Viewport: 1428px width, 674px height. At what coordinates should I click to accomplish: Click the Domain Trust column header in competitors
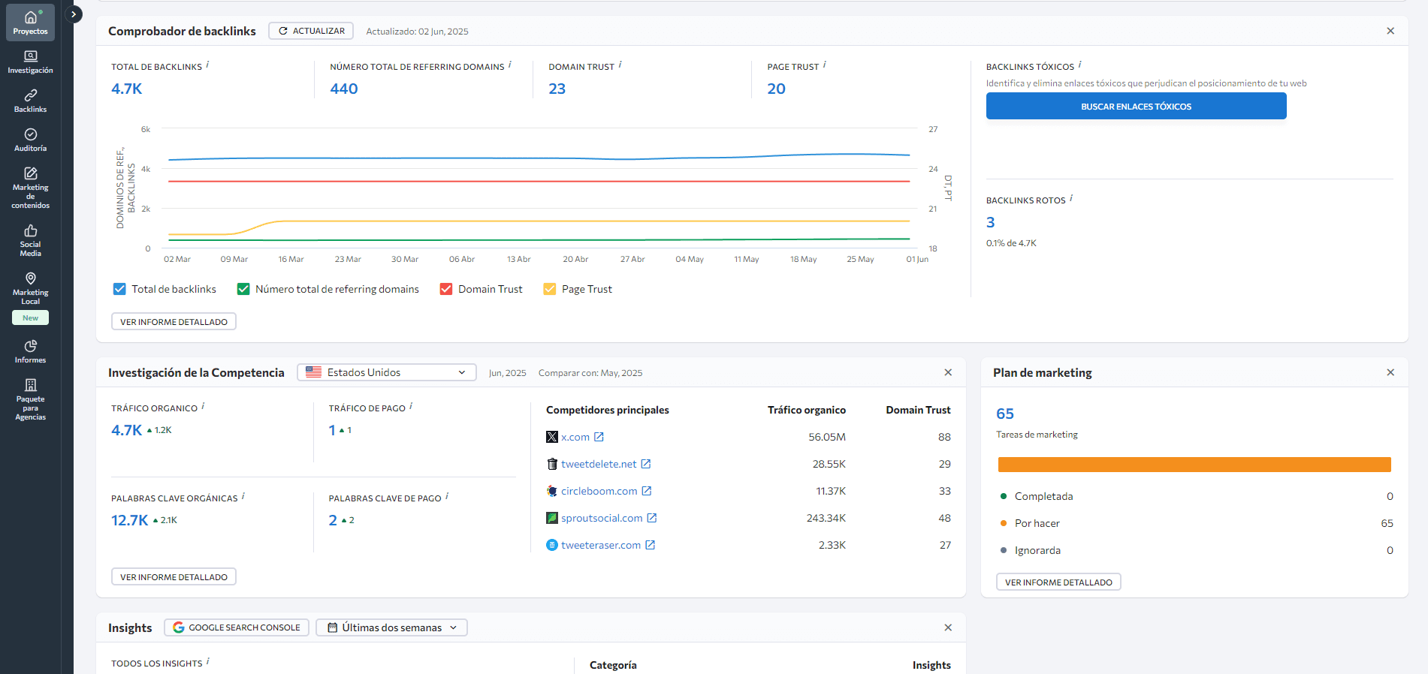pos(918,410)
